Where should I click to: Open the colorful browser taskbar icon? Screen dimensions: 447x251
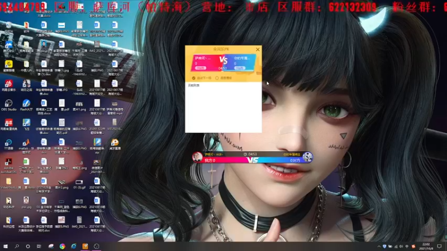[x=62, y=247]
